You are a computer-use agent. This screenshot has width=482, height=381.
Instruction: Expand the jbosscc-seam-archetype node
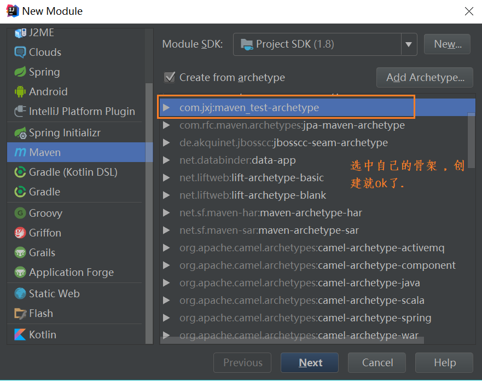pyautogui.click(x=166, y=143)
